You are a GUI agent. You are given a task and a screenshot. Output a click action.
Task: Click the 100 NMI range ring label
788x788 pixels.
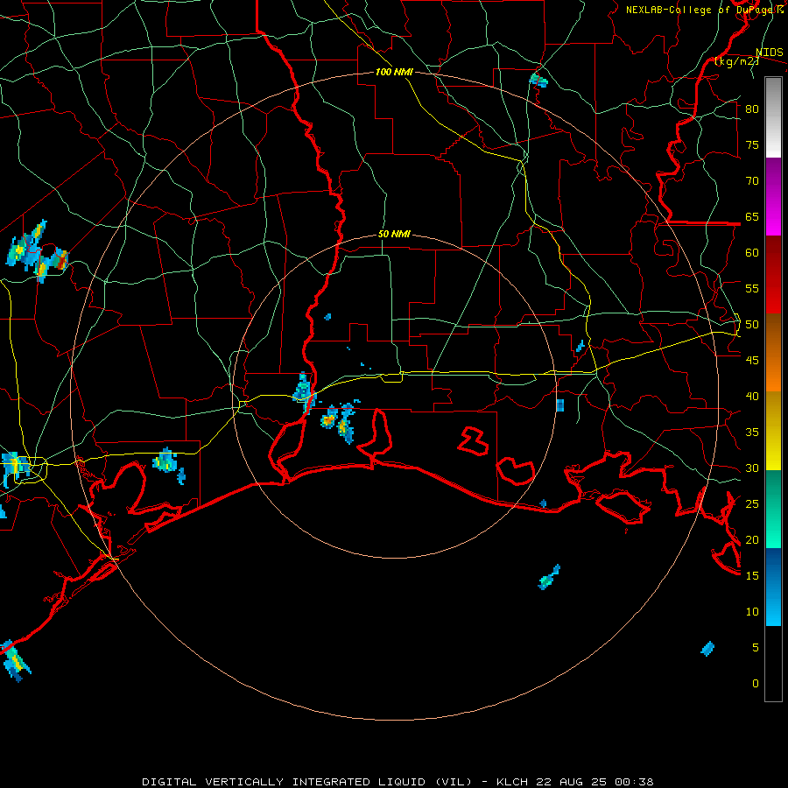pos(395,72)
